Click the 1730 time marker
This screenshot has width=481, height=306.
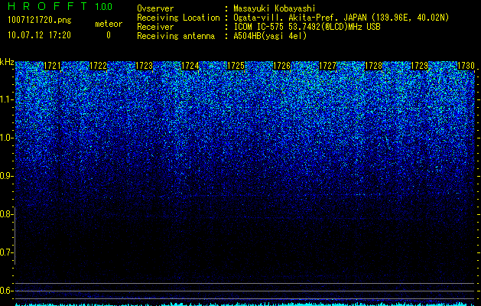click(466, 66)
